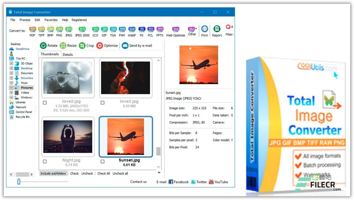354x200 pixels.
Task: Optimize the selected image
Action: (107, 46)
